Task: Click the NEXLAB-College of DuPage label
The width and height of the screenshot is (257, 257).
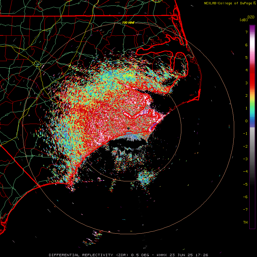Action: coord(228,3)
